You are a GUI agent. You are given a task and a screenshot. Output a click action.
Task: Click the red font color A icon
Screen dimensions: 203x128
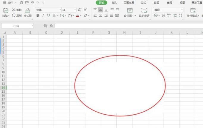tap(77, 15)
